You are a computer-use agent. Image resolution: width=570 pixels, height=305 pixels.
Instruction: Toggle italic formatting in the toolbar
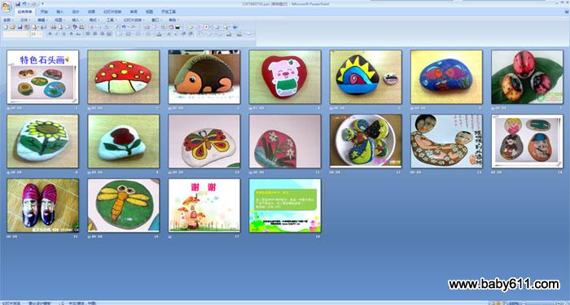[56, 34]
